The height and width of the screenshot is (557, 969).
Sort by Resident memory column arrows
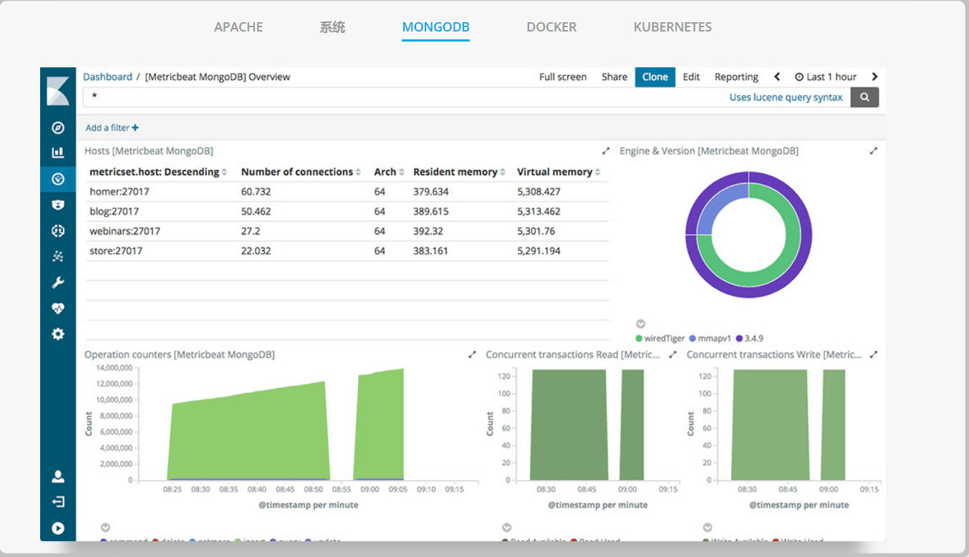(x=503, y=172)
